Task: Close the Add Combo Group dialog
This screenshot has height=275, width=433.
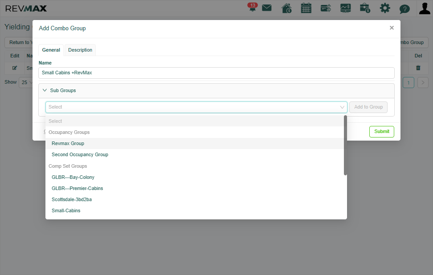Action: click(x=392, y=28)
